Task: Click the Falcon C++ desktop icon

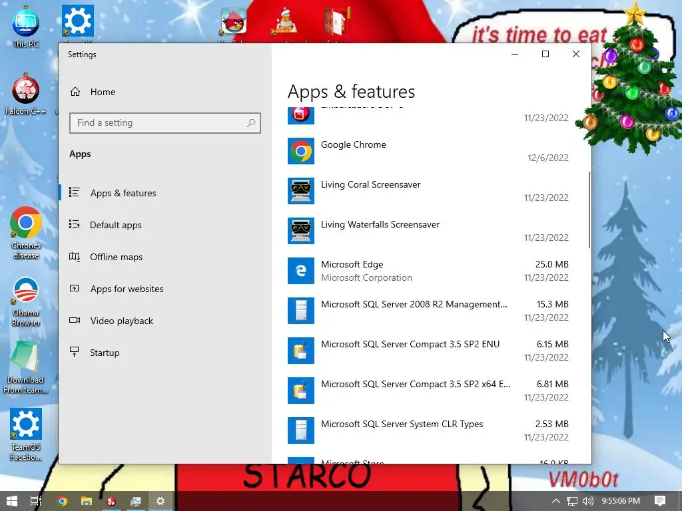Action: (26, 94)
